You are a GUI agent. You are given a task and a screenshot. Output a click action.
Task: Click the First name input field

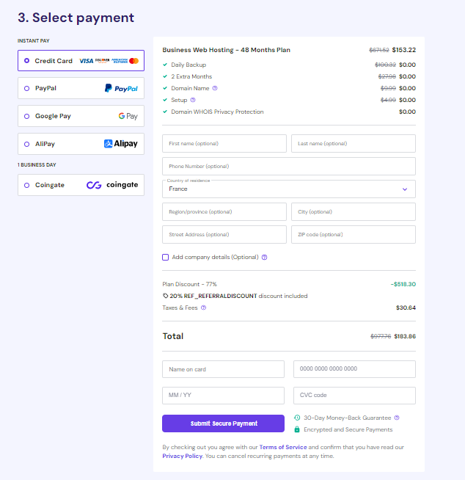coord(224,144)
